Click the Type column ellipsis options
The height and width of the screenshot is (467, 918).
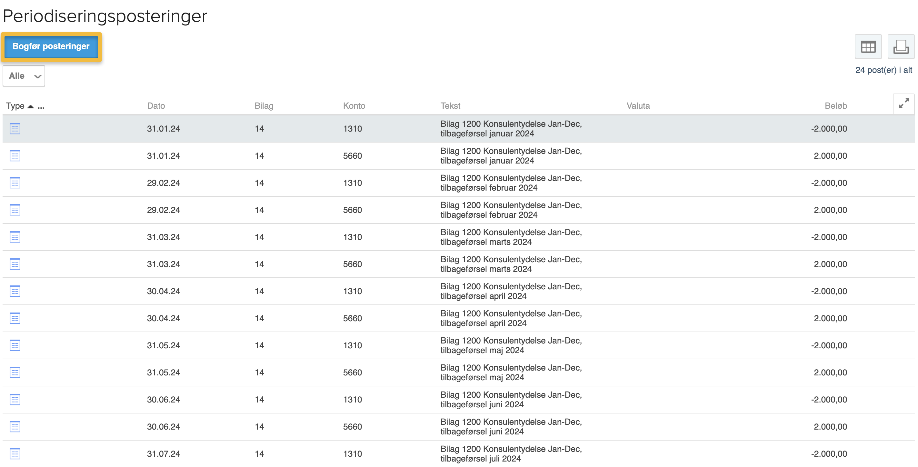coord(41,106)
